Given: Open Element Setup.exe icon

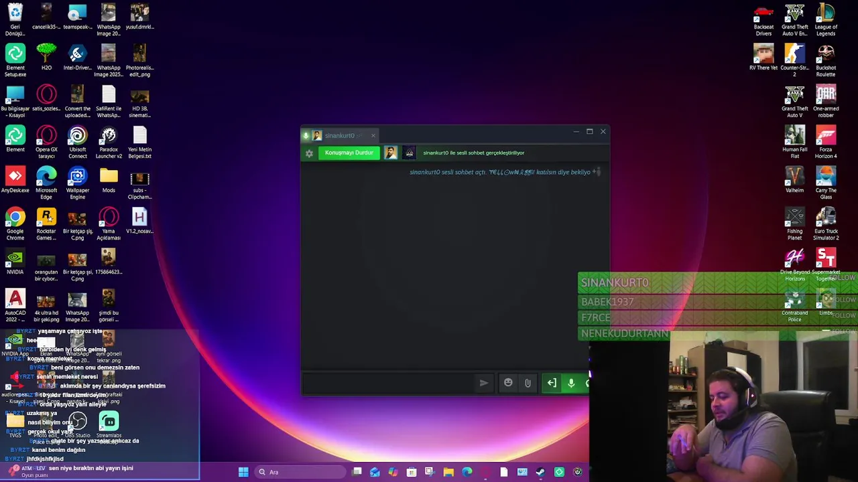Looking at the screenshot, I should 15,61.
